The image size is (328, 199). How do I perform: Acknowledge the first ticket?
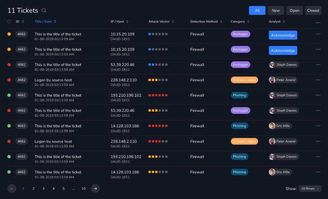283,35
